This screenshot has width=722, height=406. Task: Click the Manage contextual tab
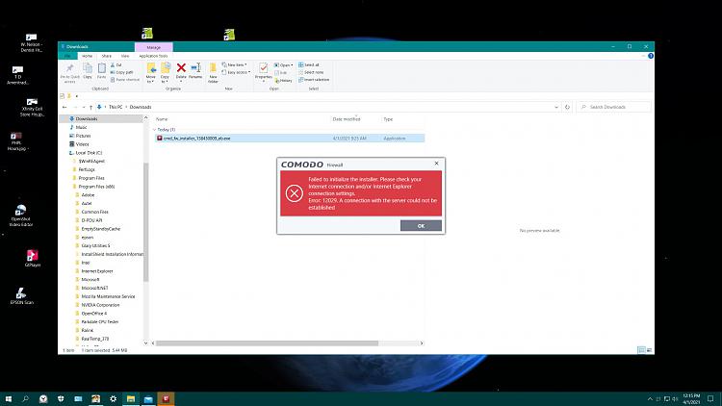point(154,47)
